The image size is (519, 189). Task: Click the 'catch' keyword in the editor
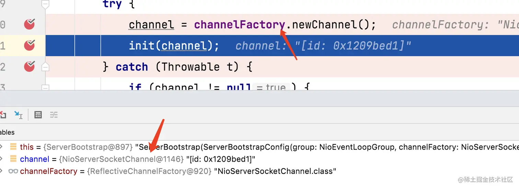coord(132,66)
